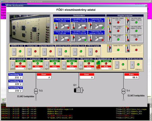Toggle the Tartalék FŐE1/27 lever switch
Image resolution: width=152 pixels, height=121 pixels.
coord(128,49)
